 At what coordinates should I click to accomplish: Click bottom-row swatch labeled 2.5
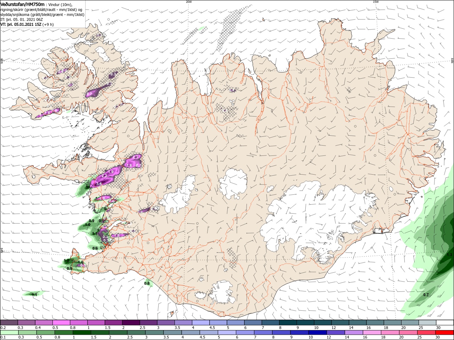coord(136,333)
